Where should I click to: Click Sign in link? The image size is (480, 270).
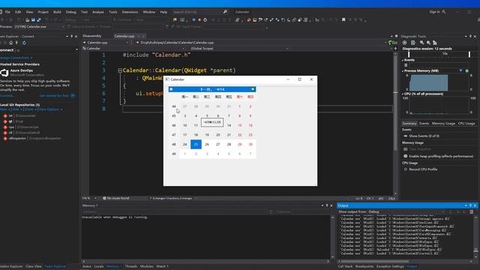click(x=434, y=12)
